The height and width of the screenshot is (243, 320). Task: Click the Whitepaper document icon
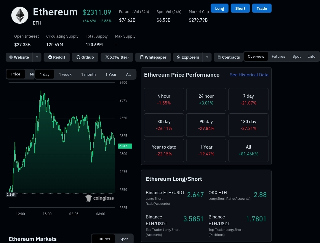point(142,57)
